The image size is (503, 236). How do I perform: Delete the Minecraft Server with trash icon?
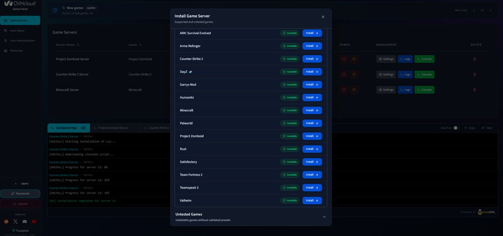pos(474,90)
